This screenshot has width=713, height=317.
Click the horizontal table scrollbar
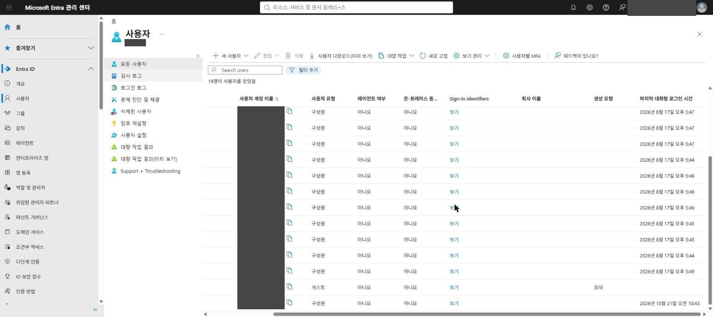point(487,314)
